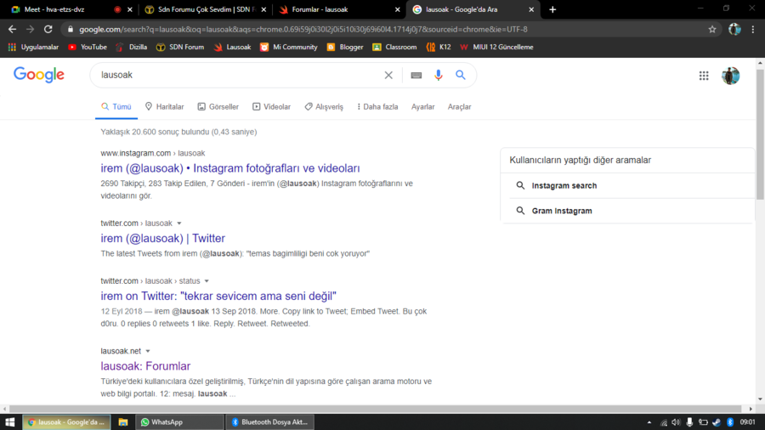Open Windows Start menu
Image resolution: width=765 pixels, height=430 pixels.
9,422
